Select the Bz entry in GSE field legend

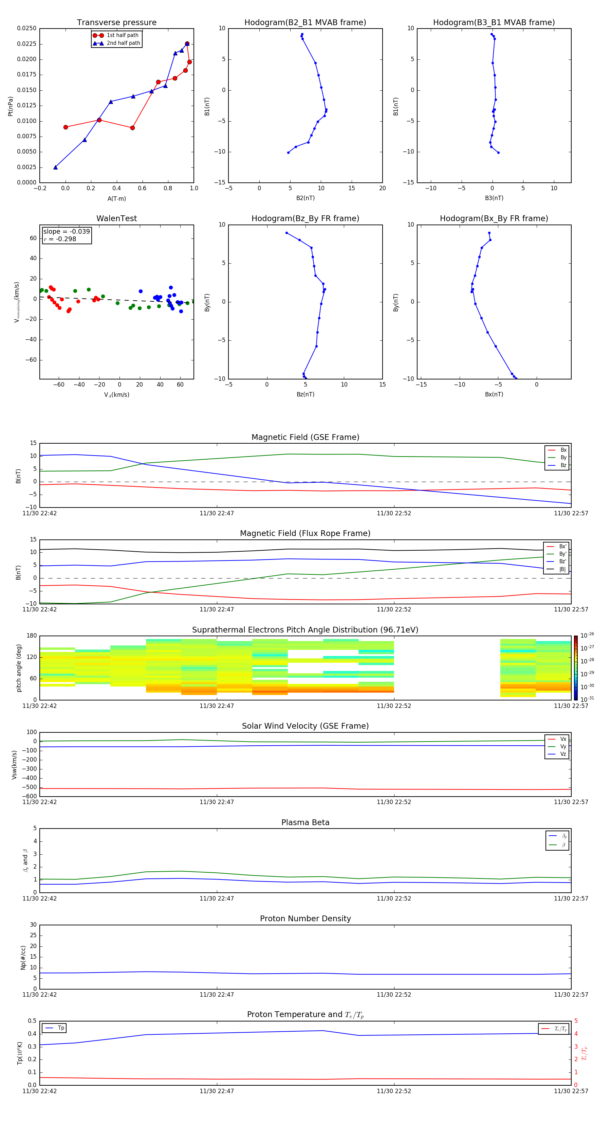[x=557, y=465]
